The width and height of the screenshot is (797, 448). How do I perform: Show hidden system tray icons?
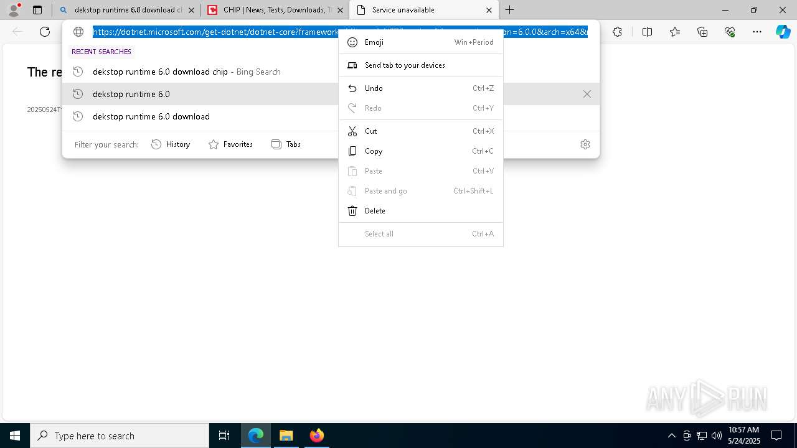click(671, 436)
